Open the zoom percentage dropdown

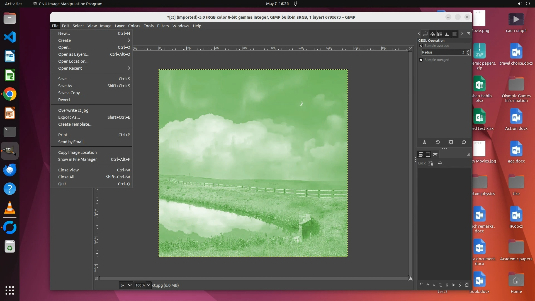pos(149,285)
